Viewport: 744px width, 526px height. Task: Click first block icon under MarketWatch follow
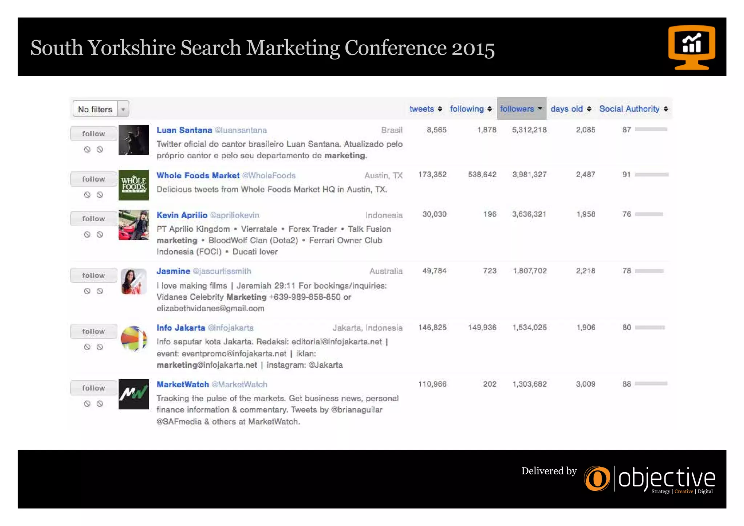tap(87, 404)
